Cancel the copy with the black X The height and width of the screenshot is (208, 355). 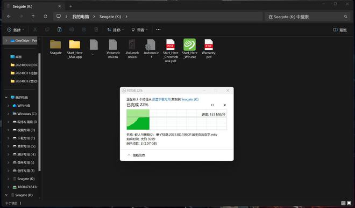[x=225, y=105]
